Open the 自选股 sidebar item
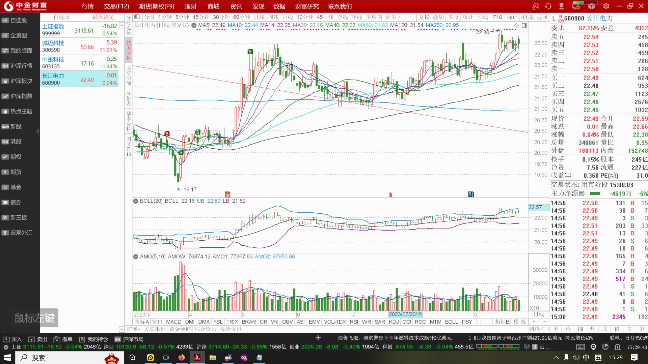648x364 pixels. (x=19, y=20)
